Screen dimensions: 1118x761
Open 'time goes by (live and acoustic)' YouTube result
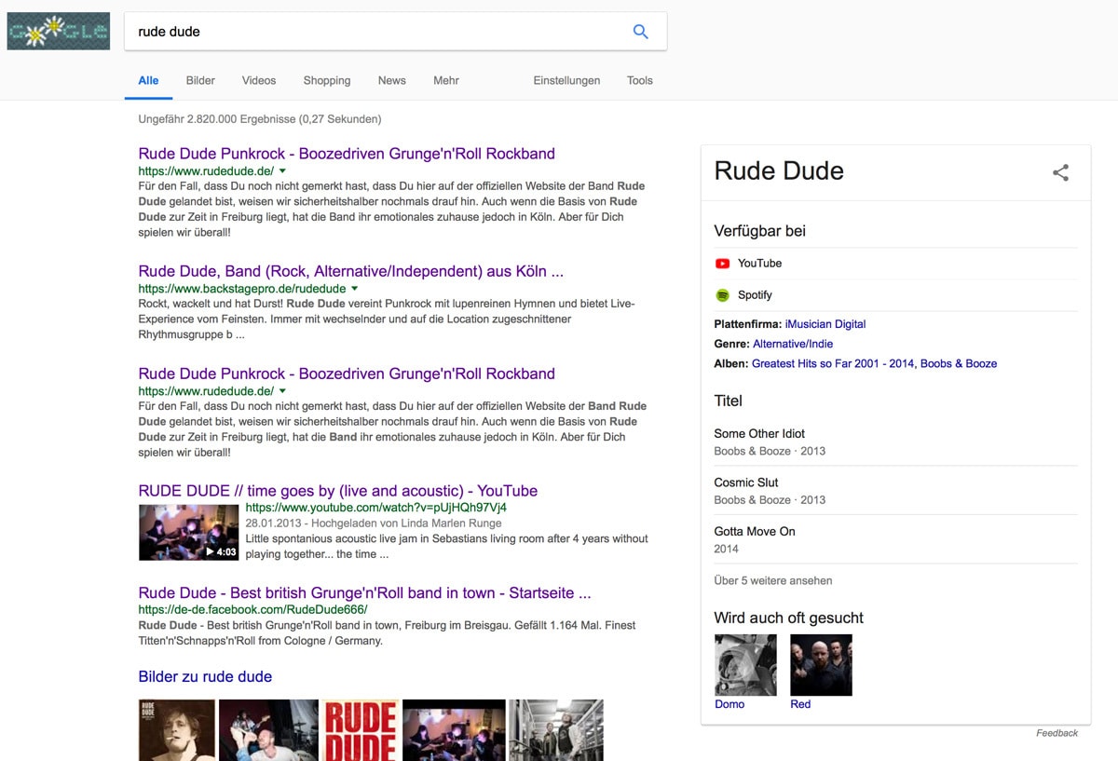pyautogui.click(x=338, y=491)
